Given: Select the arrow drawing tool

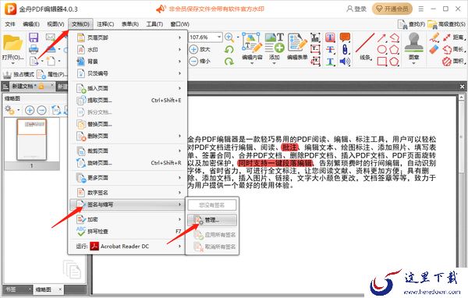Looking at the screenshot, I should point(381,37).
